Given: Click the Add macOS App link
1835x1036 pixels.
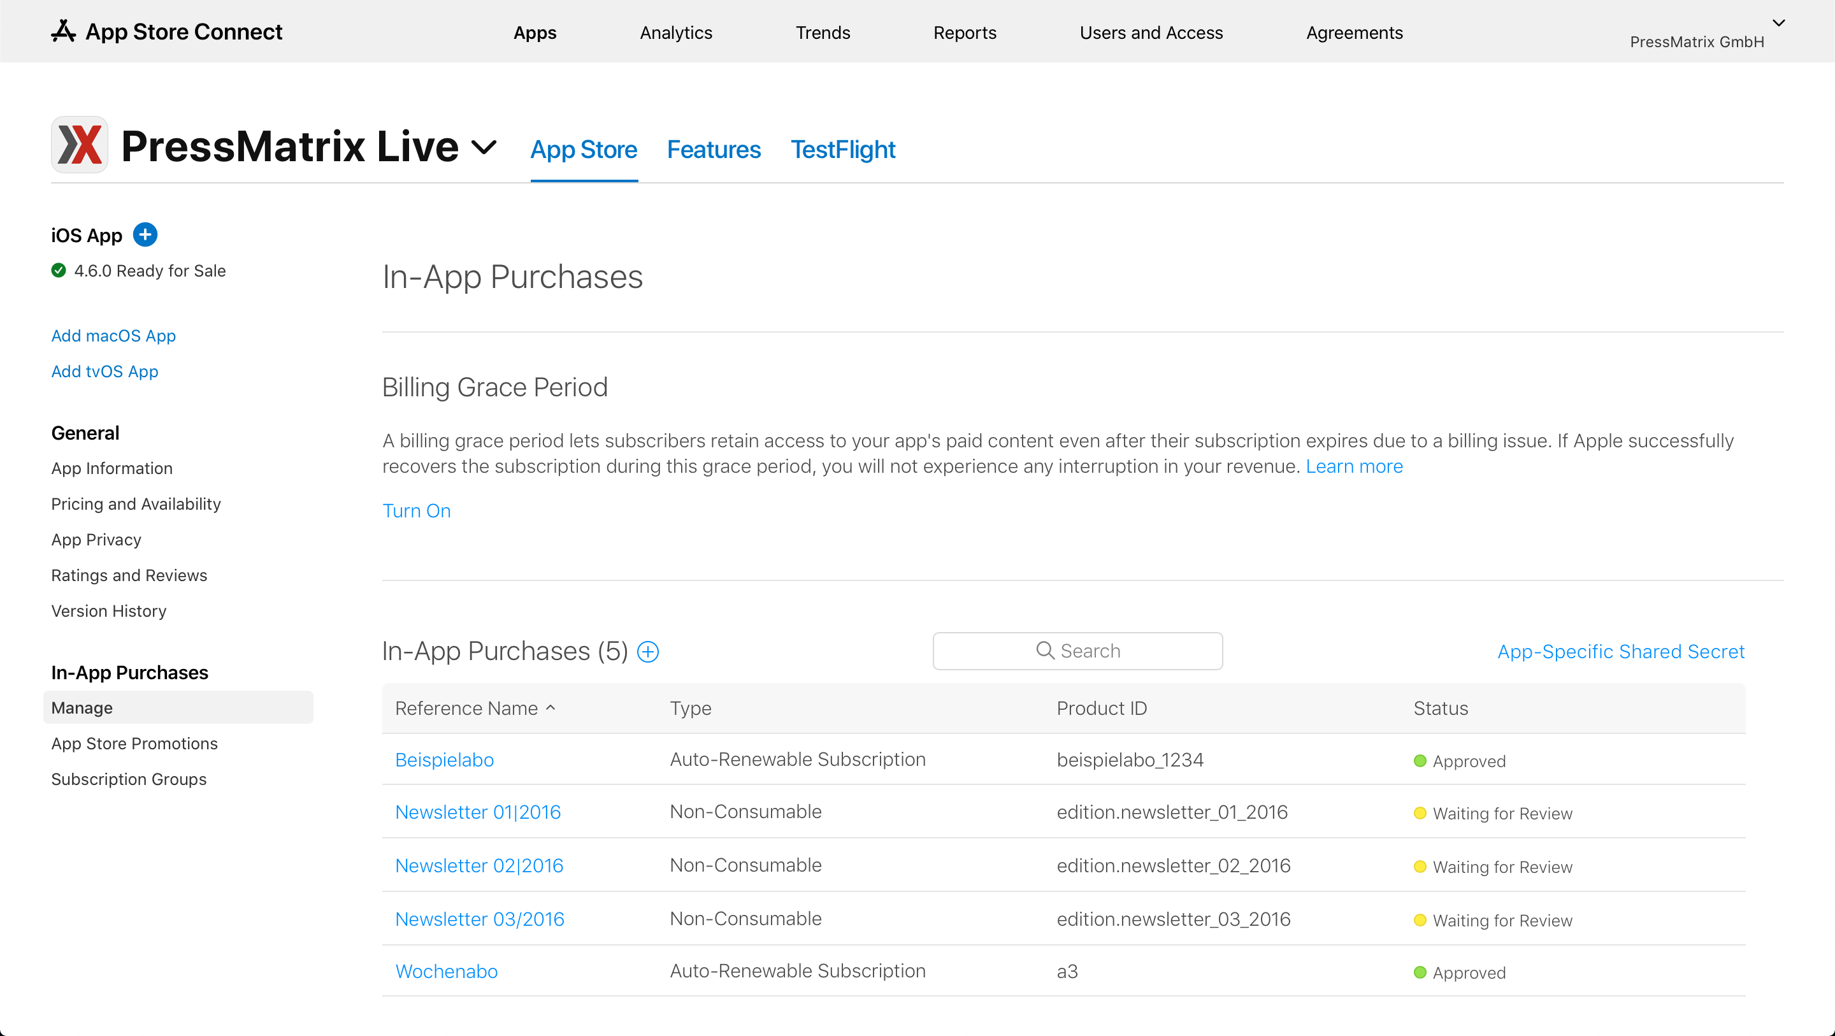Looking at the screenshot, I should [x=113, y=336].
